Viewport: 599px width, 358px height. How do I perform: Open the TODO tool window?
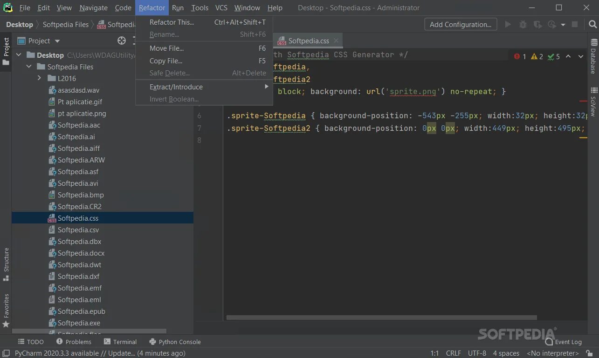(30, 342)
